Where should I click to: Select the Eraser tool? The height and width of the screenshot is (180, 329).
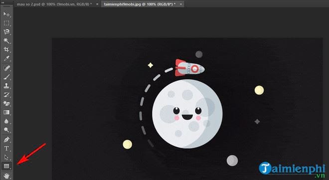tap(6, 103)
